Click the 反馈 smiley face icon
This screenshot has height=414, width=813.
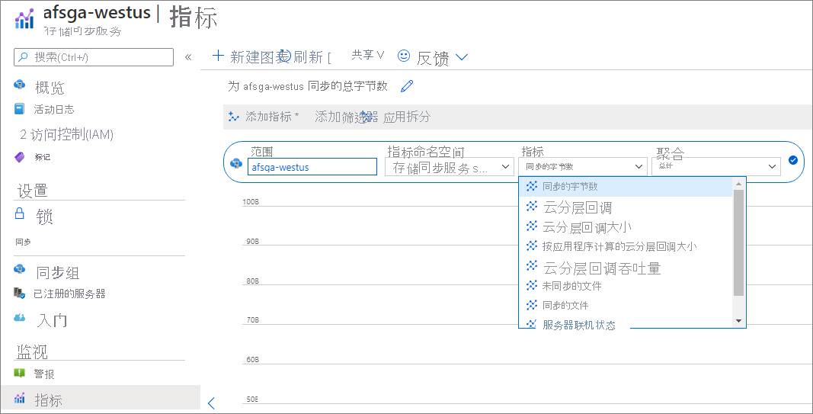click(x=404, y=56)
